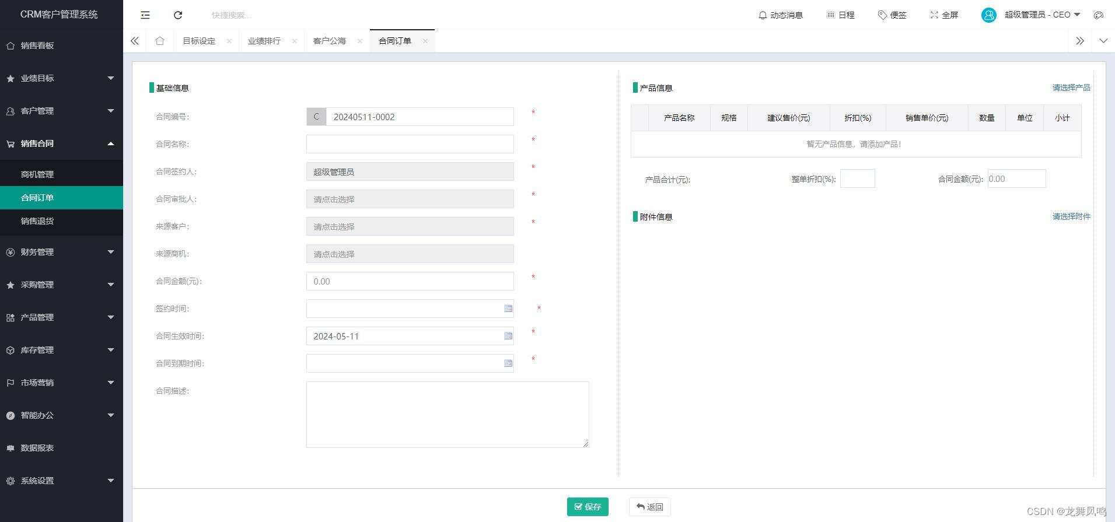Click the 合同描述 text area
This screenshot has height=522, width=1115.
point(448,415)
